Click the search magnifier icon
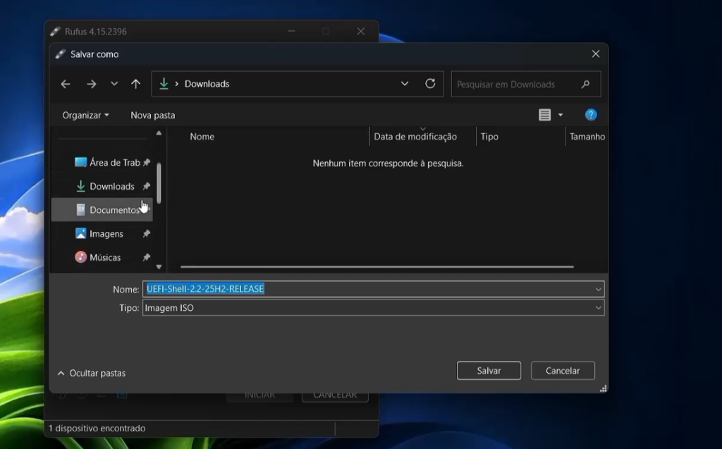Viewport: 722px width, 449px height. click(x=585, y=85)
